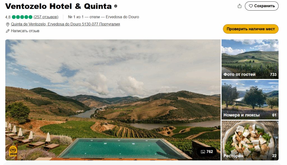Open the Quinta de Ventozelo address link
The image size is (287, 165).
click(65, 24)
